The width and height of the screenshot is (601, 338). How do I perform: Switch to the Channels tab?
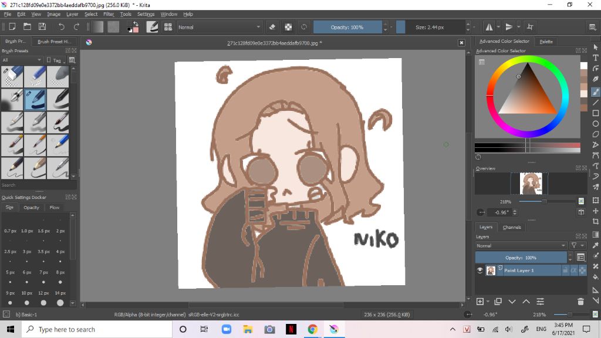pyautogui.click(x=512, y=227)
